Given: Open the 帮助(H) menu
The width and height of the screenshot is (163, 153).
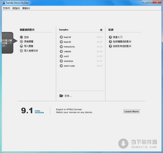Looking at the screenshot, I should [26, 8].
